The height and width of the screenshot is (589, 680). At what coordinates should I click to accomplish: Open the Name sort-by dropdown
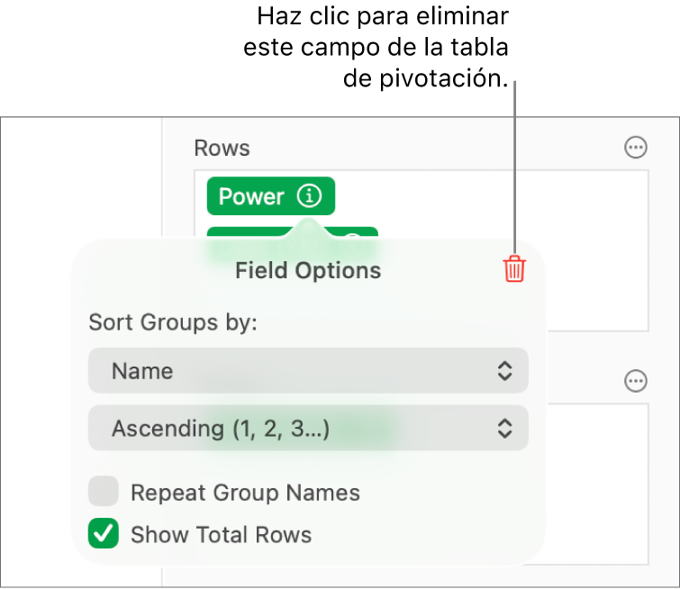(x=308, y=371)
